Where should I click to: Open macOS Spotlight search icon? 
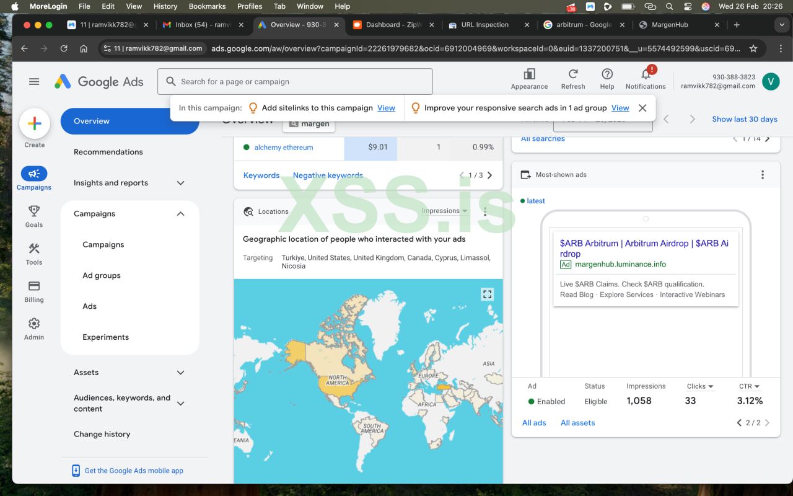669,6
